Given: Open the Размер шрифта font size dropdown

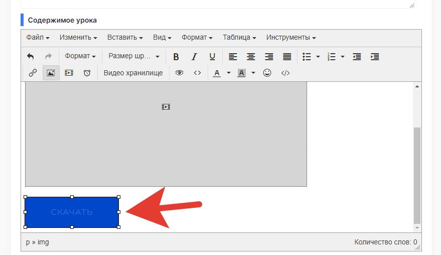Looking at the screenshot, I should [x=134, y=56].
